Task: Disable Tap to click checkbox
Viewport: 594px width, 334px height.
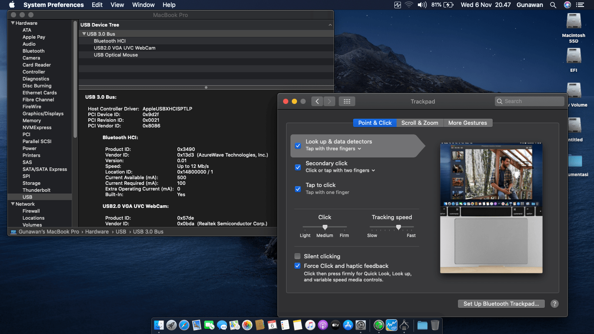Action: pos(298,189)
